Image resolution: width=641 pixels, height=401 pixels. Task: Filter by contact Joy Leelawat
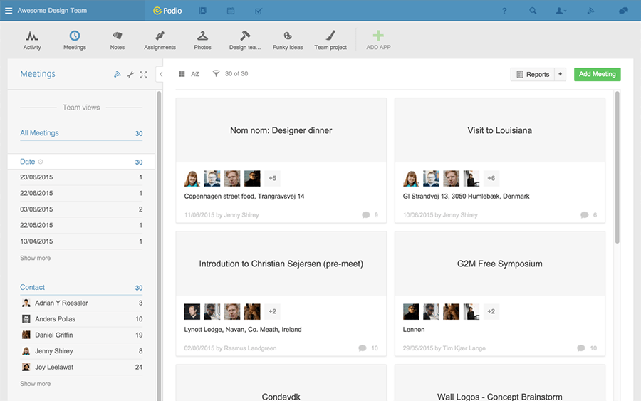(x=81, y=367)
